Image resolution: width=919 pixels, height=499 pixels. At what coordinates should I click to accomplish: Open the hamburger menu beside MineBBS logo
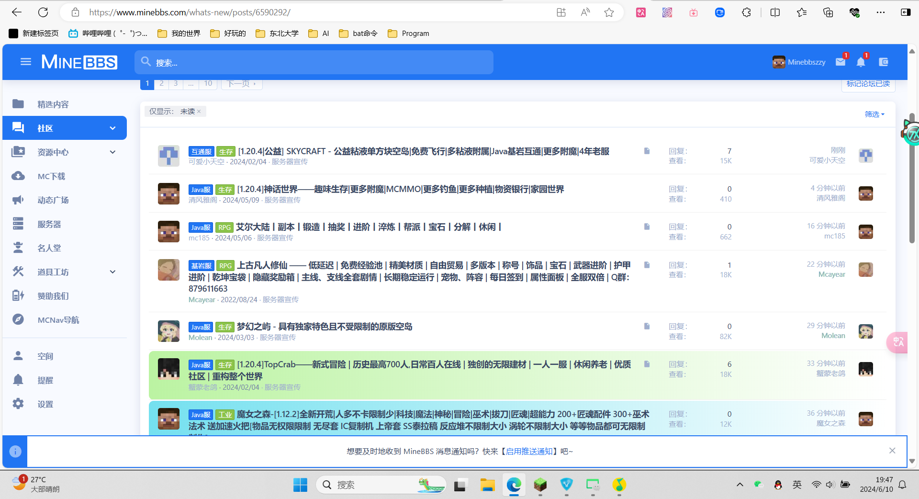point(26,62)
